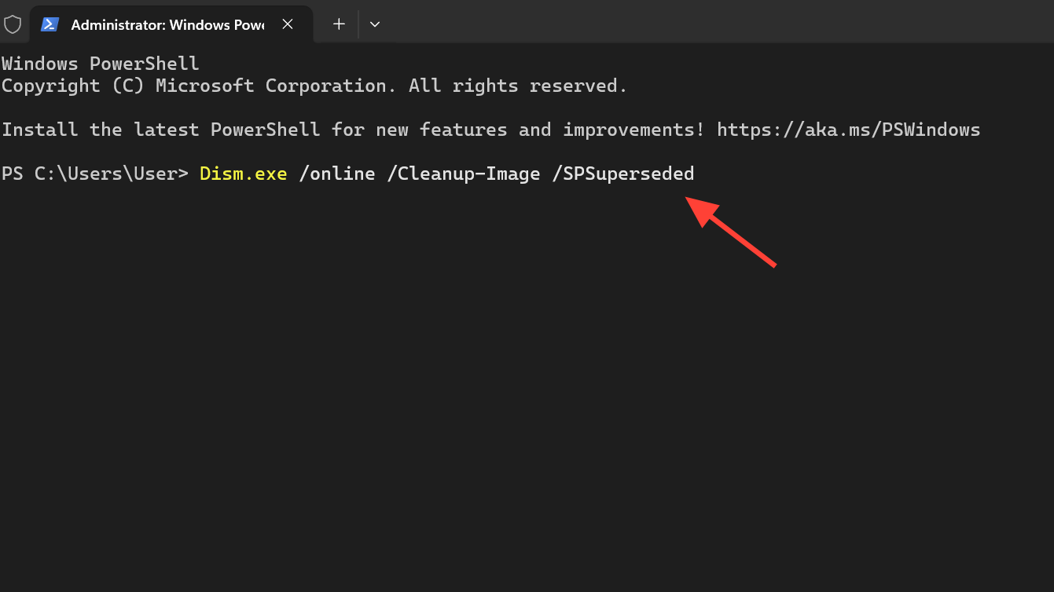
Task: Click the /online switch in the command
Action: [x=337, y=174]
